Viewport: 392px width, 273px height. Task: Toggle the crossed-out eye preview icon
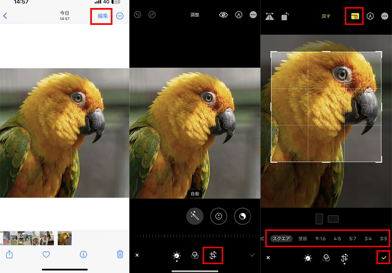223,15
